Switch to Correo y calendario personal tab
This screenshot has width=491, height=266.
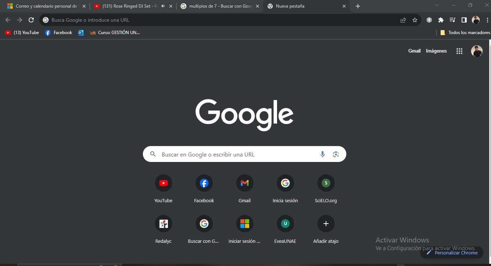[46, 6]
